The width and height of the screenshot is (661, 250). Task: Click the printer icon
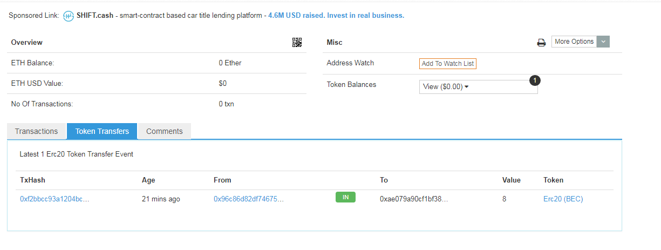[541, 43]
